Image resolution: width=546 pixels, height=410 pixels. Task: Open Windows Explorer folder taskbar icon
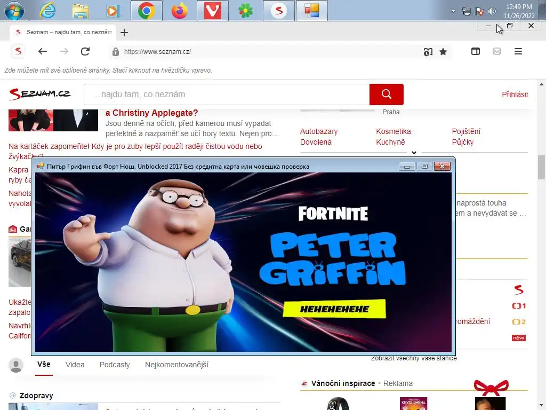coord(81,11)
